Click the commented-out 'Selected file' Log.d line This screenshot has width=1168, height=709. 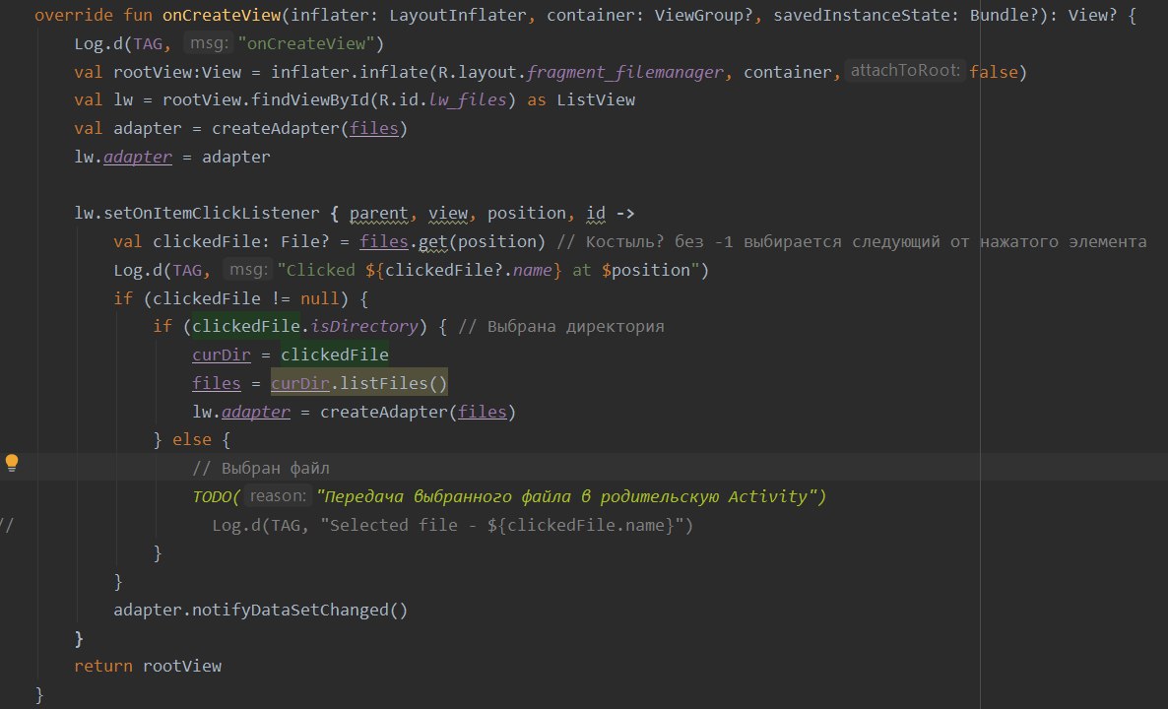[452, 525]
